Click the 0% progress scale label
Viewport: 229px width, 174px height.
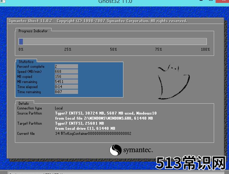[x=21, y=49]
